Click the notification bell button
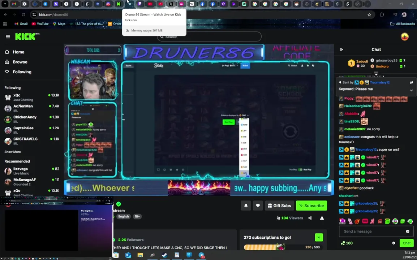417x260 pixels. [x=246, y=205]
